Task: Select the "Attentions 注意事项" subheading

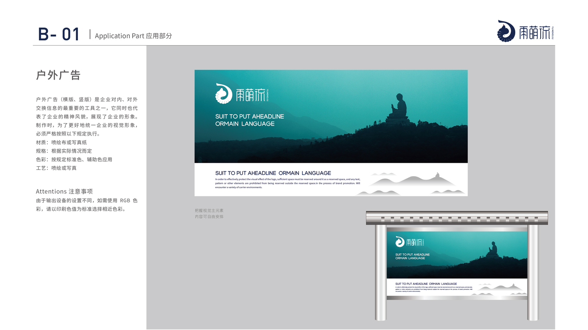Action: coord(64,191)
